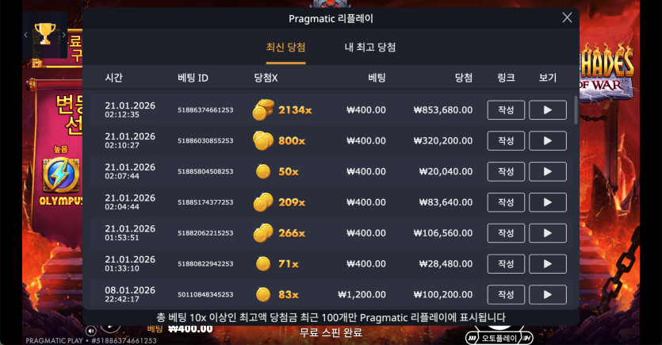Play replay of the 71x win
The width and height of the screenshot is (662, 345).
point(548,264)
